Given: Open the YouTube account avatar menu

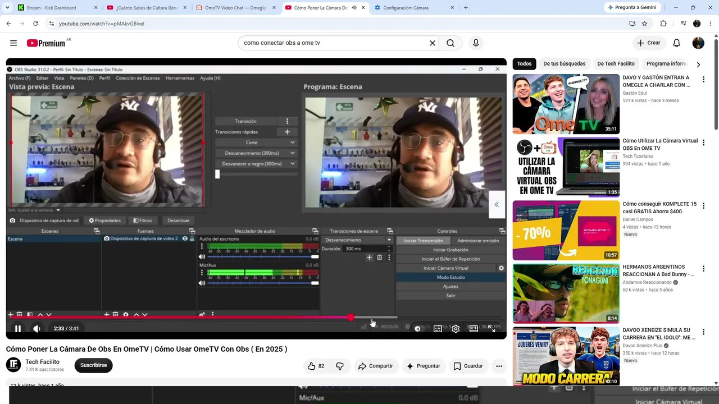Looking at the screenshot, I should click(x=698, y=43).
